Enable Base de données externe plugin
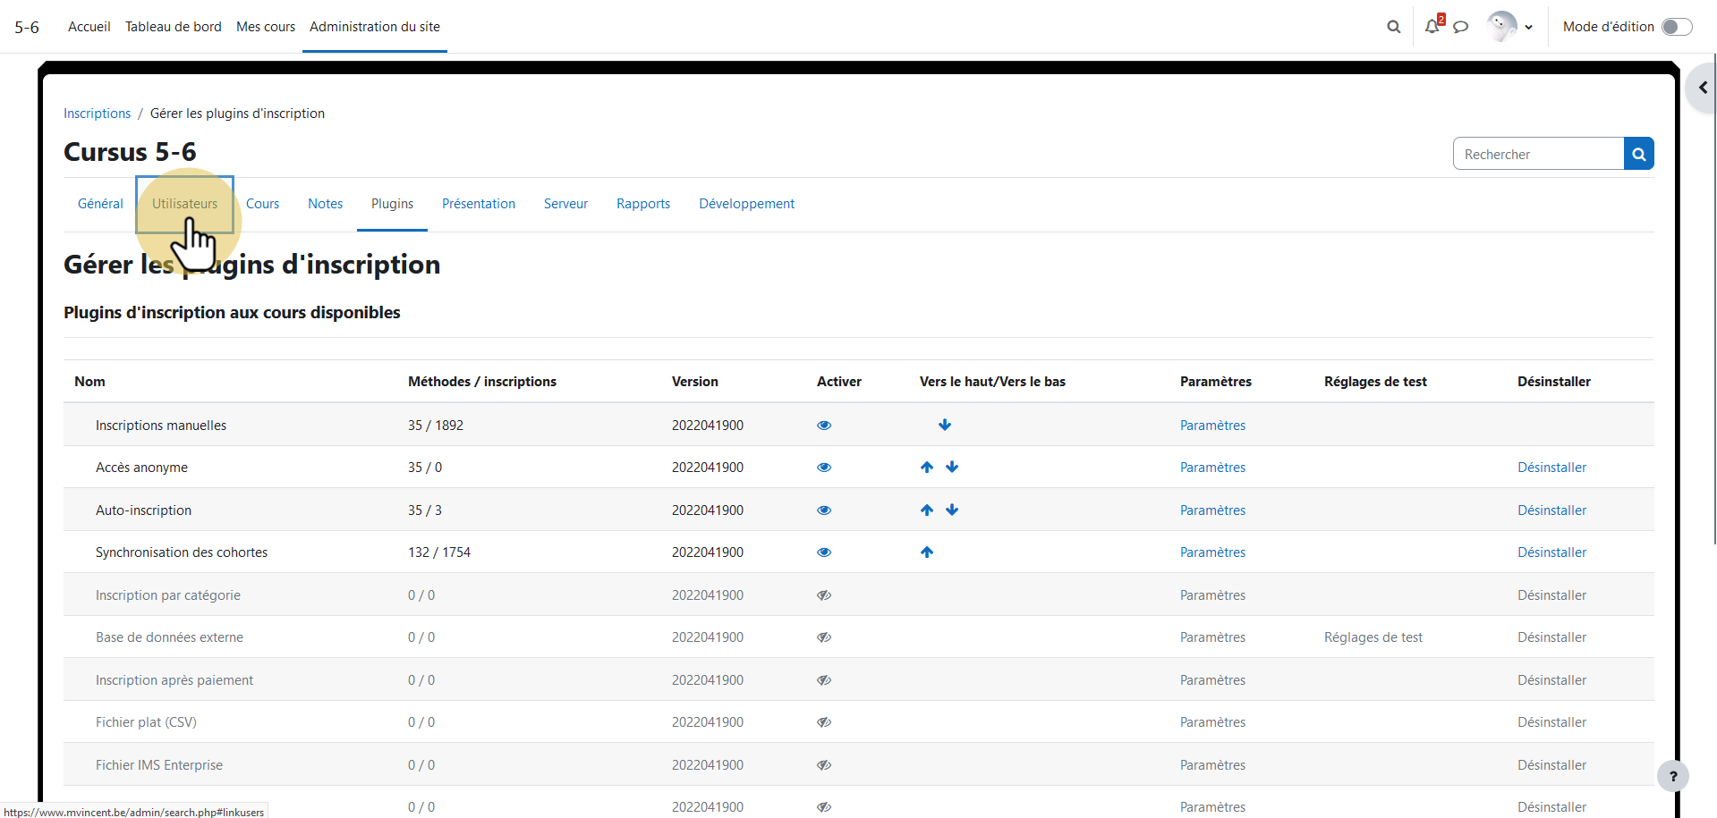1717x818 pixels. tap(824, 637)
